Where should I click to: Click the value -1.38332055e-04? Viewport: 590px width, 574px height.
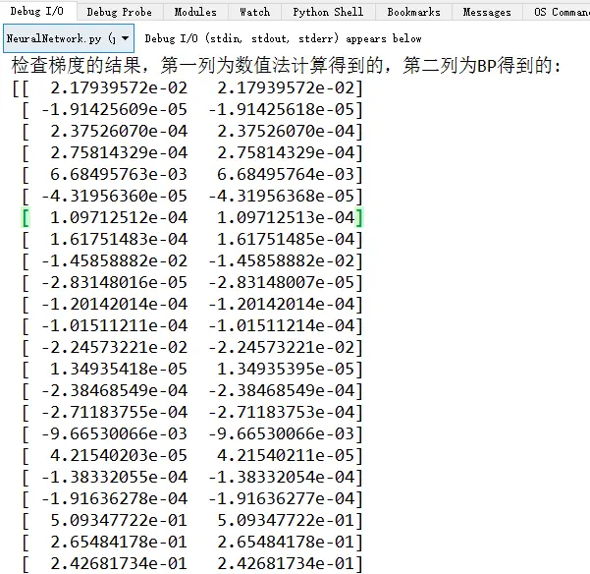pos(114,477)
